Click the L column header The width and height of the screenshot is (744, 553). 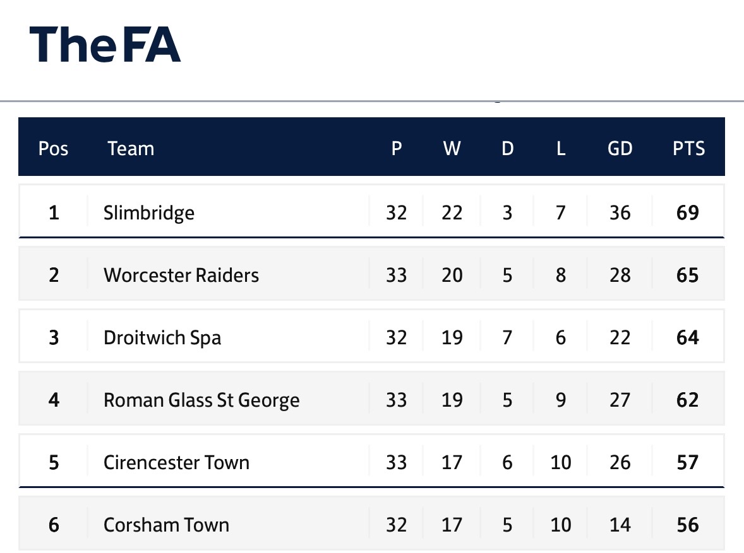561,148
